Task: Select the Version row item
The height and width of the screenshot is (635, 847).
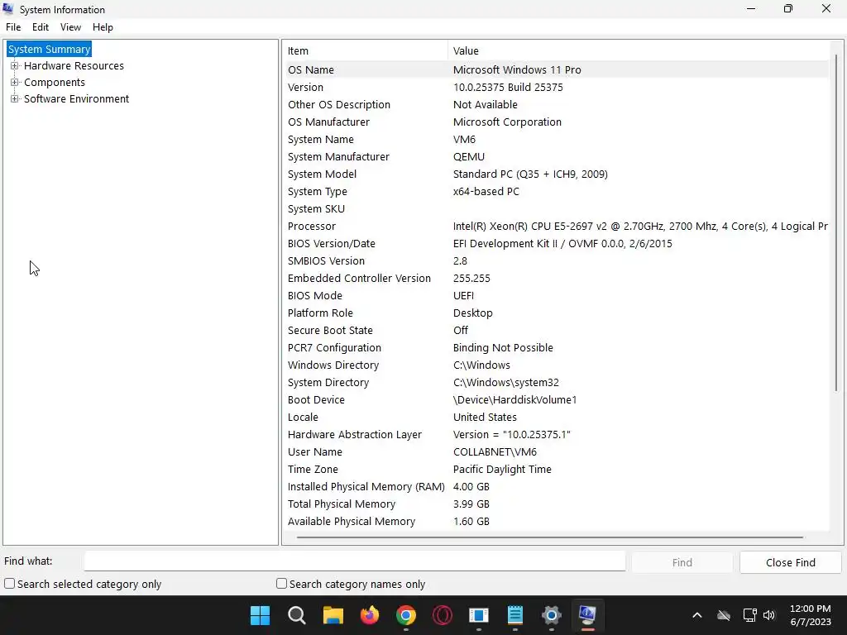Action: pyautogui.click(x=557, y=87)
